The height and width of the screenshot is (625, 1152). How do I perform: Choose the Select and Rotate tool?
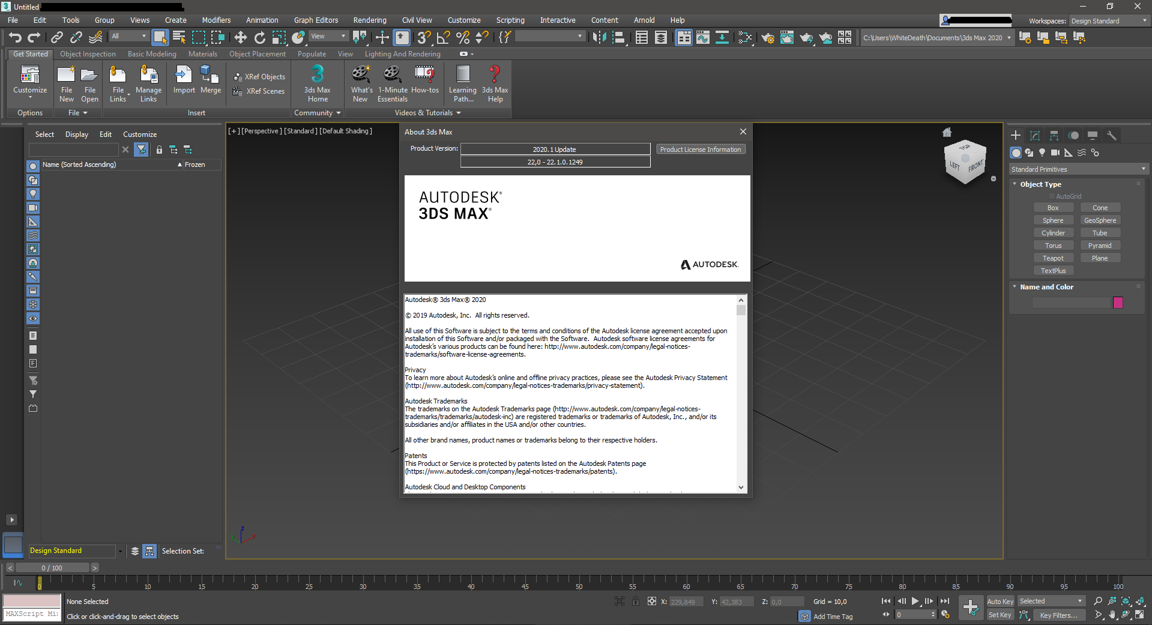point(259,37)
